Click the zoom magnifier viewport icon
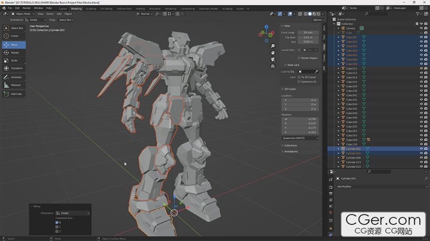This screenshot has width=430, height=241. click(273, 46)
